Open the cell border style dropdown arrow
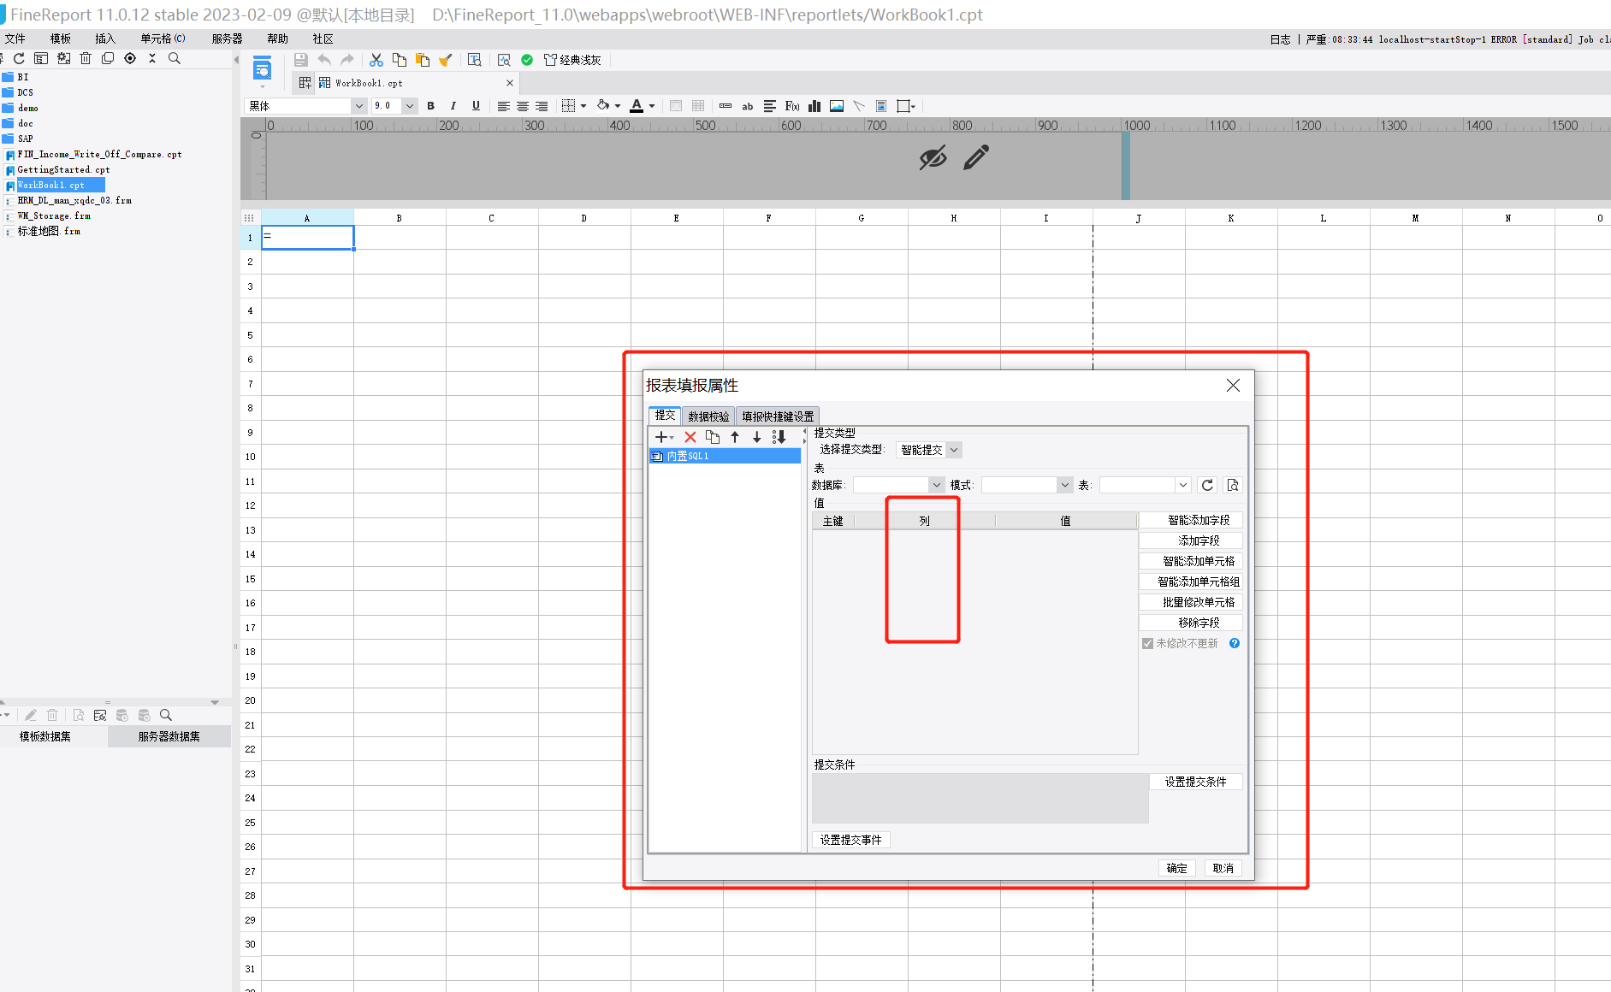The image size is (1611, 992). click(583, 106)
